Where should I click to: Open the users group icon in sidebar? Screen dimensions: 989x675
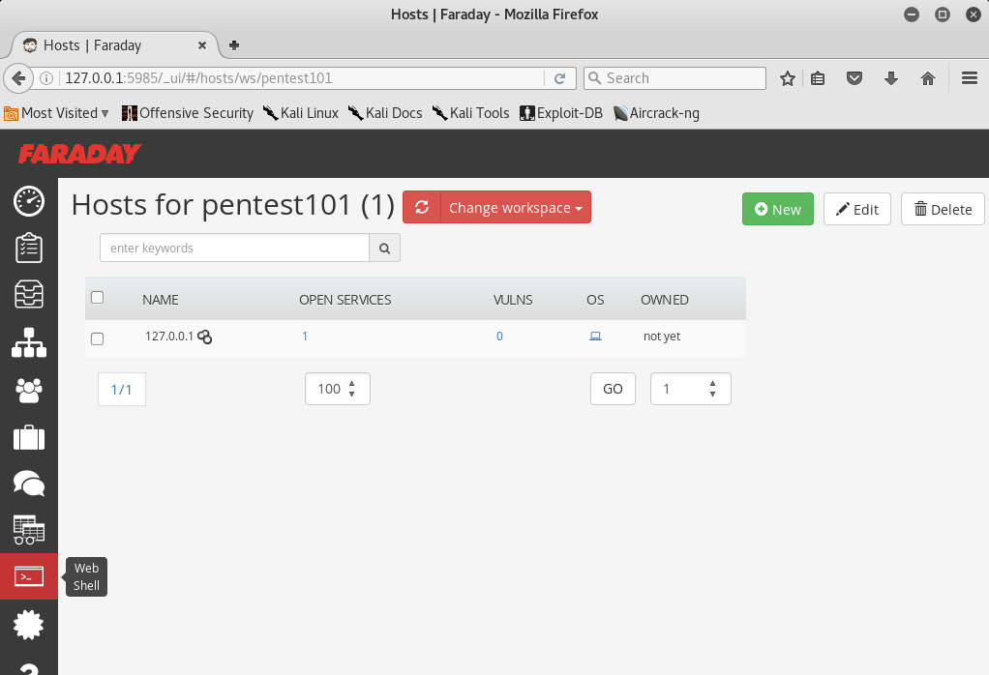29,390
